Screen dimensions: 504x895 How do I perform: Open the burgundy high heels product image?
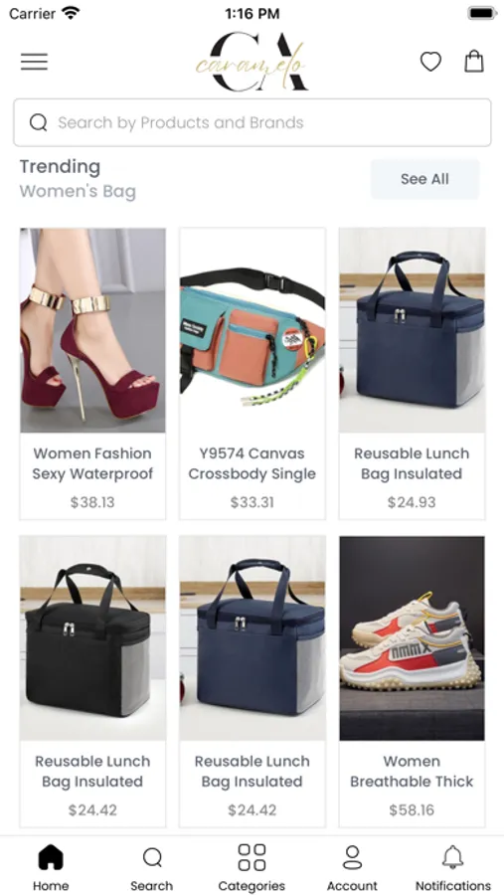pyautogui.click(x=93, y=330)
